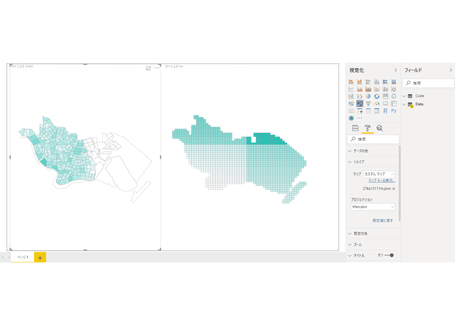Select the clustered column chart visual
Viewport: 455px width, 325px height.
pos(377,82)
